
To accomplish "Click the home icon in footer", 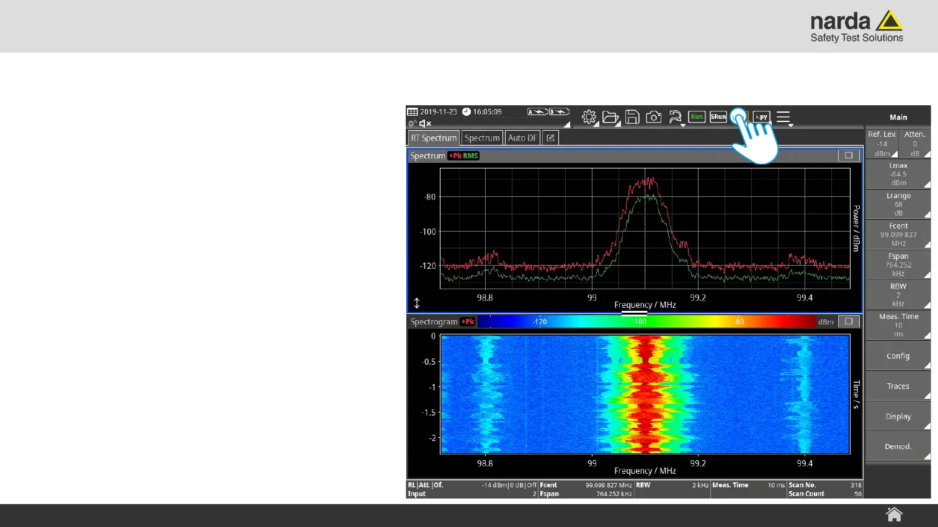I will (x=894, y=515).
